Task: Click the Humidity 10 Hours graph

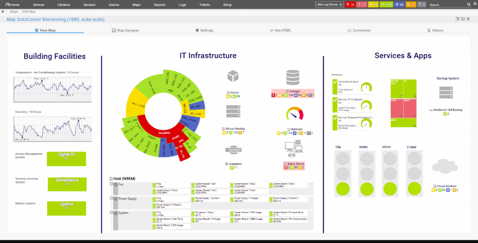Action: (52, 129)
